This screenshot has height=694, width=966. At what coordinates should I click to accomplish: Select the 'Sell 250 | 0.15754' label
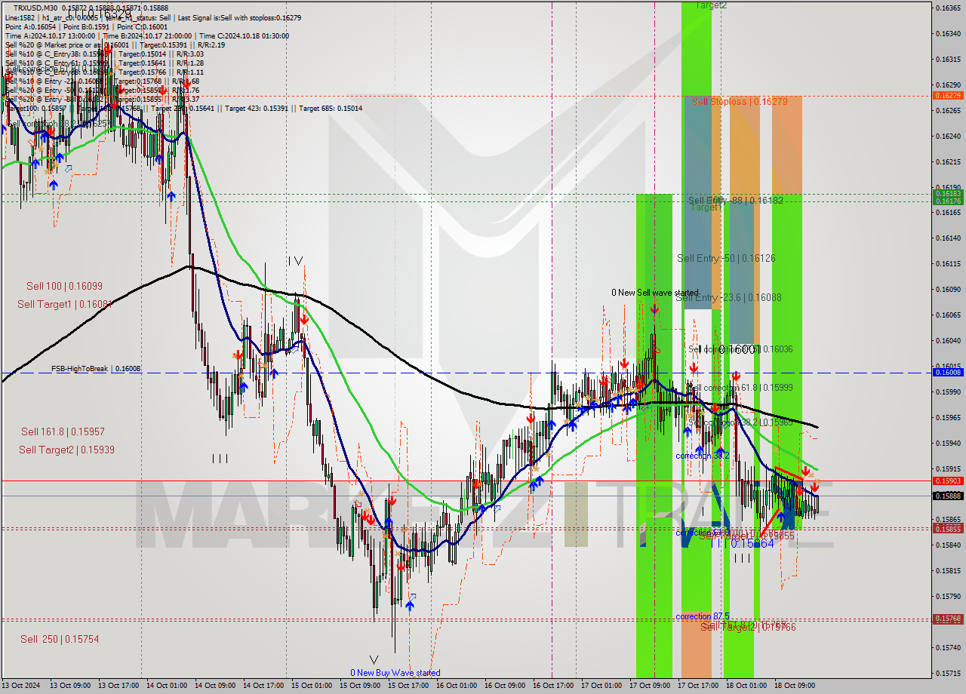60,639
